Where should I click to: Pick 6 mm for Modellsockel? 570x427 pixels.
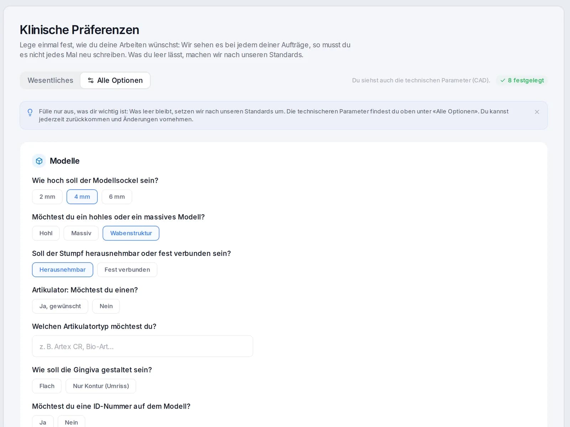coord(117,197)
